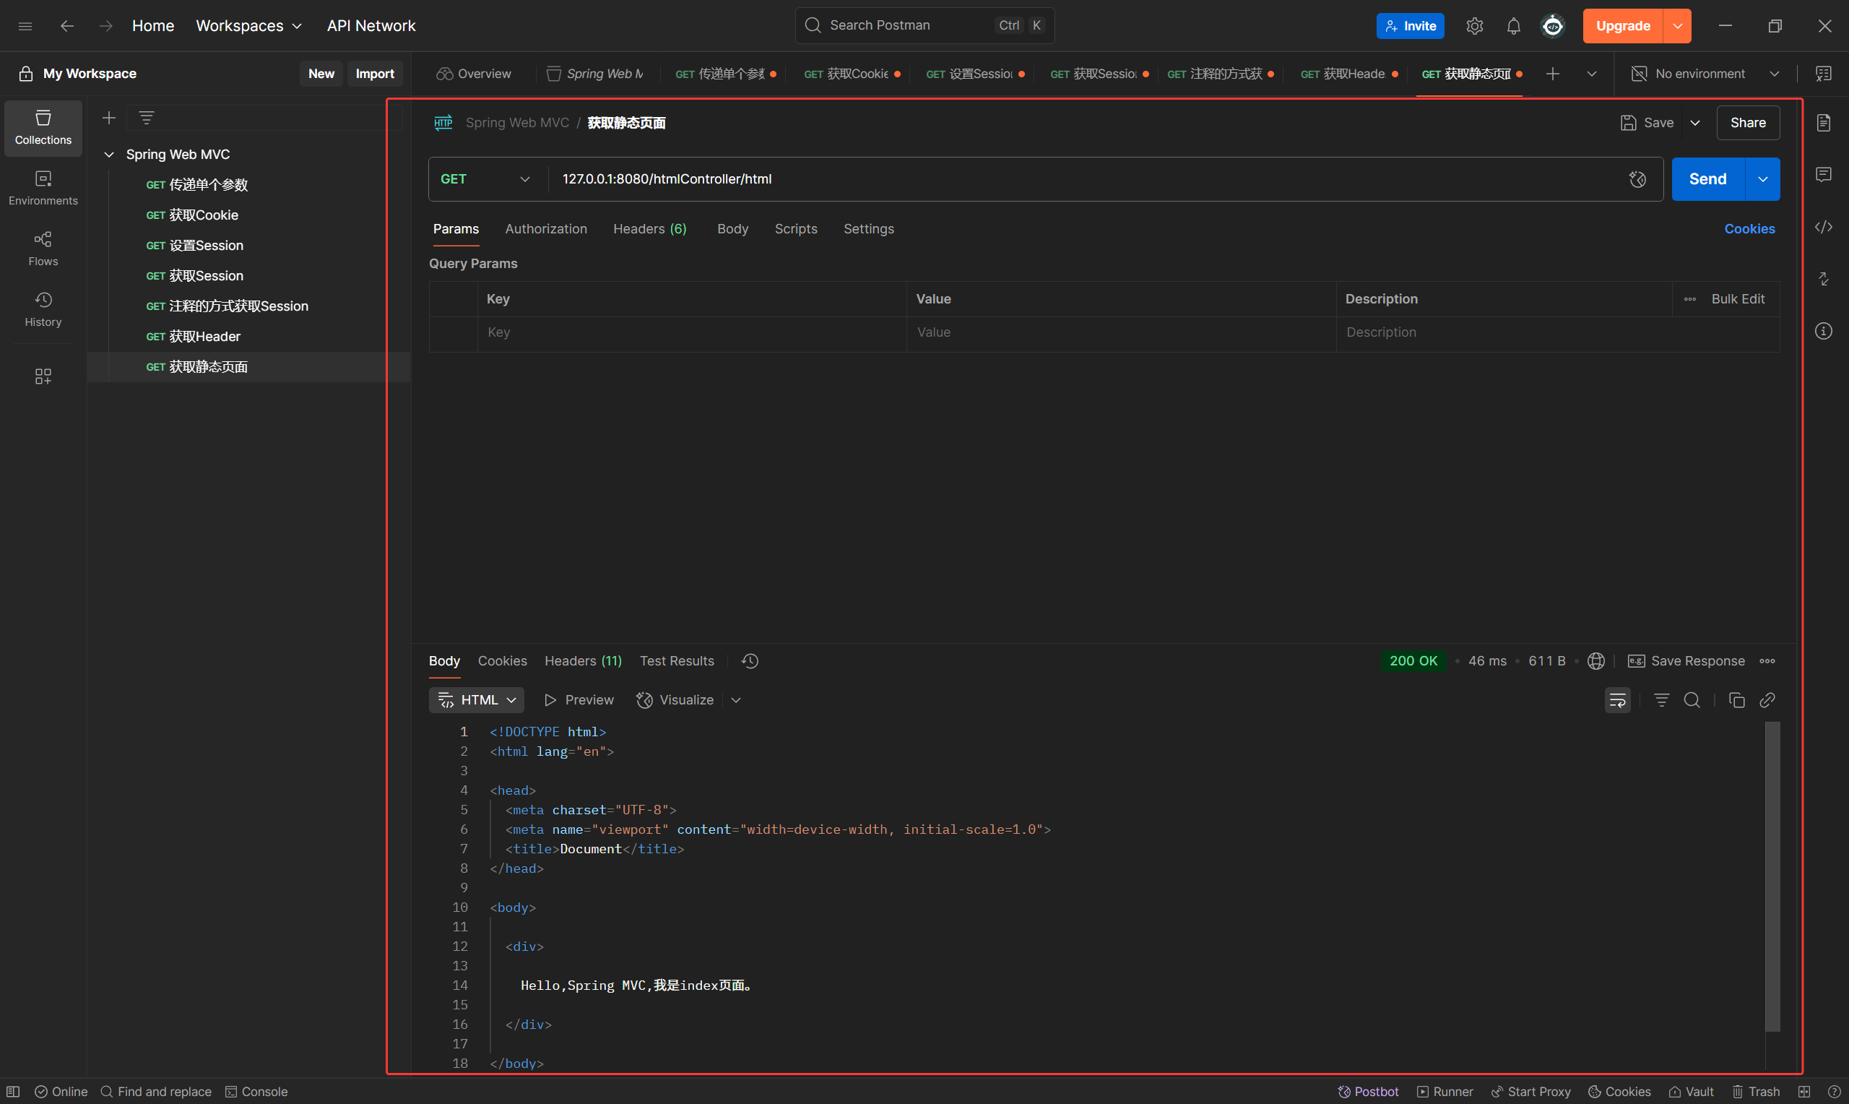Open the Collections sidebar panel
The width and height of the screenshot is (1849, 1104).
click(43, 128)
